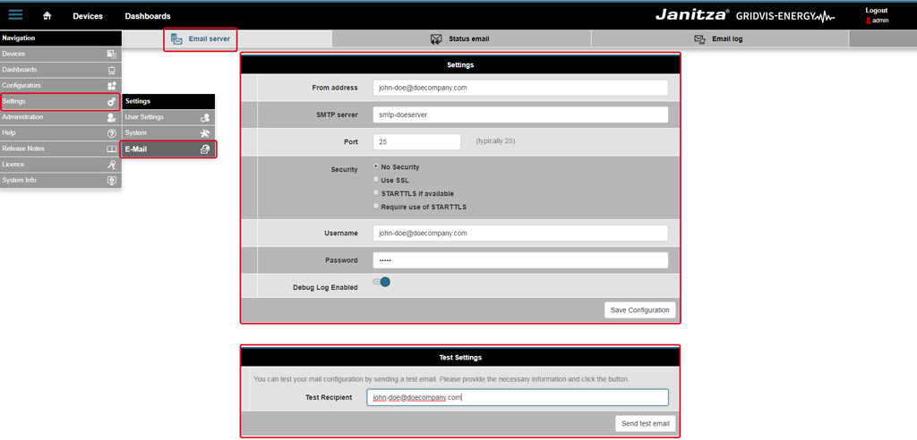Click the Logout link
Viewport: 917px width, 440px height.
[x=876, y=11]
